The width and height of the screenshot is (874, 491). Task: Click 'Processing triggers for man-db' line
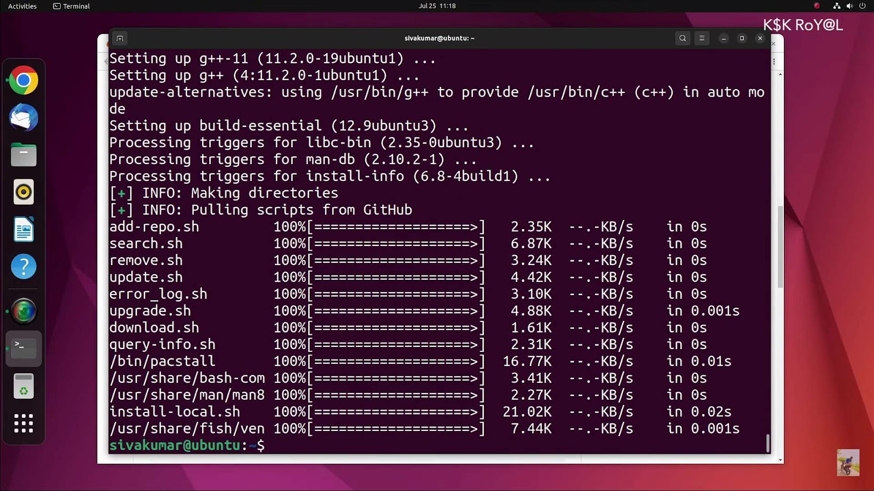[x=293, y=159]
